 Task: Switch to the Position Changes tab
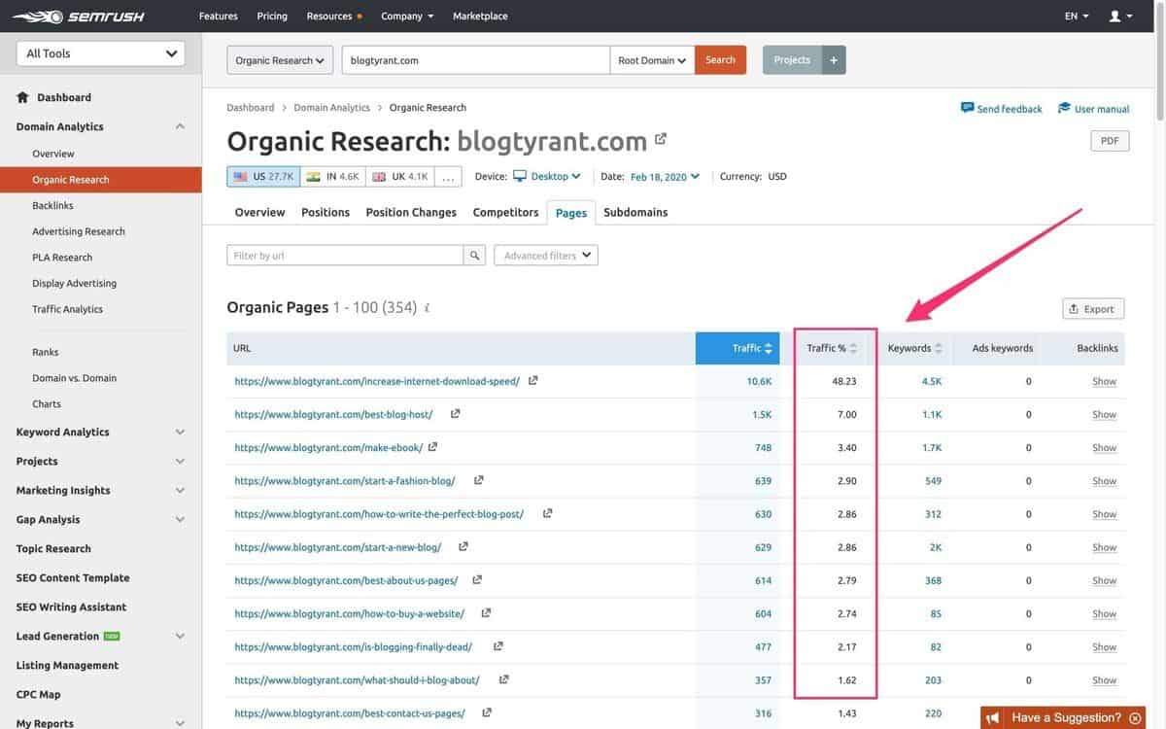(x=411, y=212)
